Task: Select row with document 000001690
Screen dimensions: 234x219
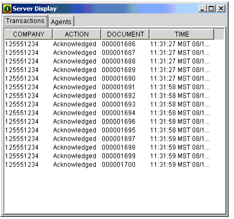Action: click(x=114, y=78)
